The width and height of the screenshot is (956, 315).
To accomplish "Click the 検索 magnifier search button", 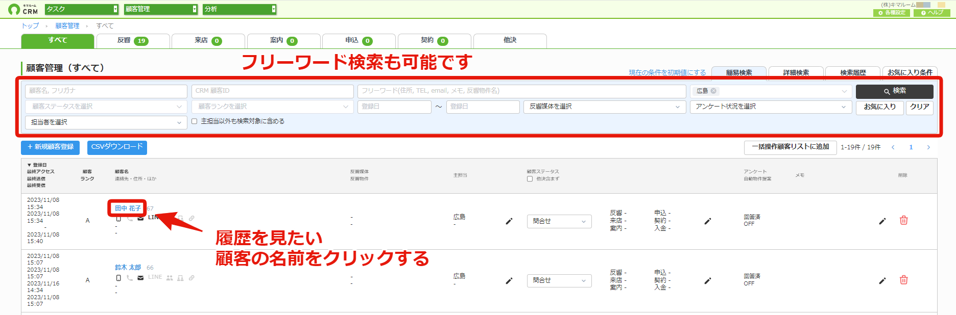I will coord(894,91).
